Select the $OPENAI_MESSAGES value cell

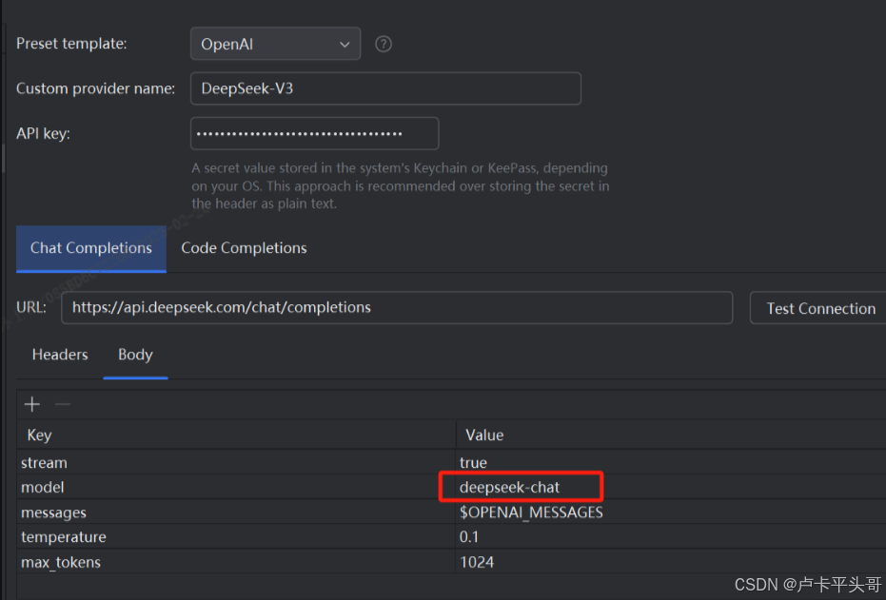pyautogui.click(x=671, y=512)
